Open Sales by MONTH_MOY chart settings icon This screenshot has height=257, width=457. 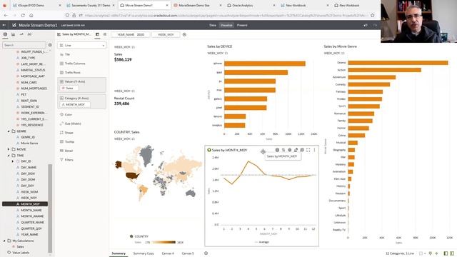[x=277, y=150]
